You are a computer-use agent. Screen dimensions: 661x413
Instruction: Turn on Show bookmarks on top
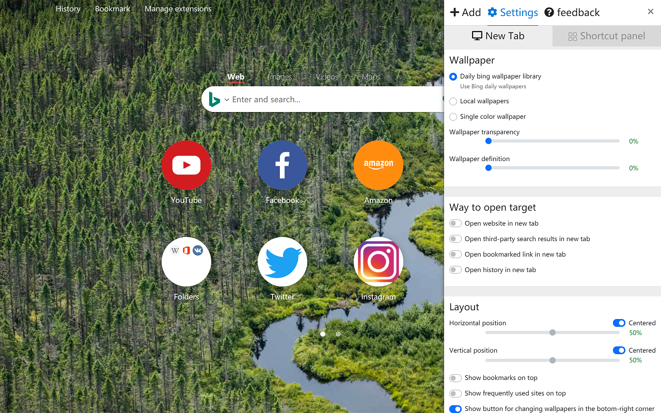point(455,377)
